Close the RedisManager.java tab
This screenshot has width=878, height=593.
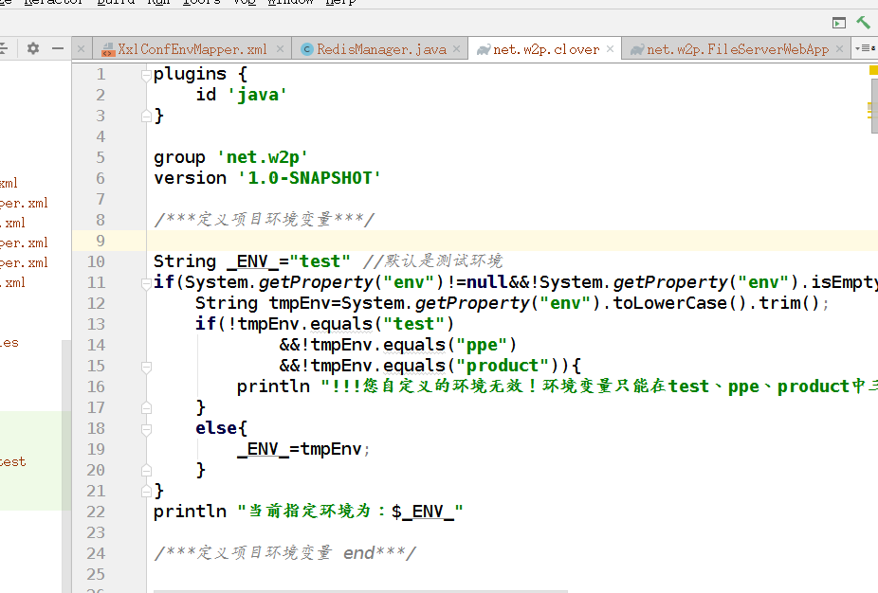(x=457, y=49)
